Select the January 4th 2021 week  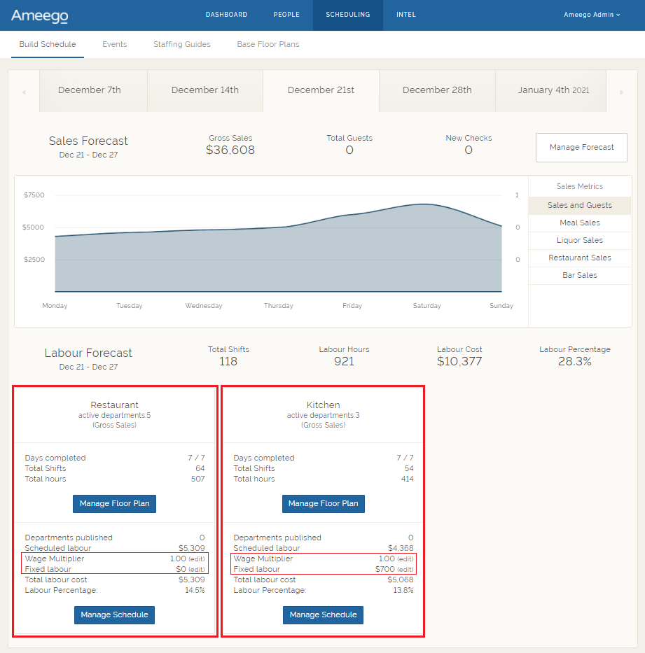[550, 90]
